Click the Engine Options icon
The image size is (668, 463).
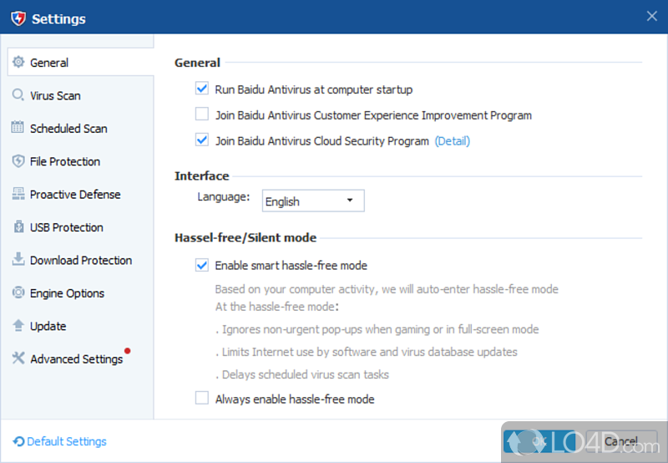click(18, 293)
